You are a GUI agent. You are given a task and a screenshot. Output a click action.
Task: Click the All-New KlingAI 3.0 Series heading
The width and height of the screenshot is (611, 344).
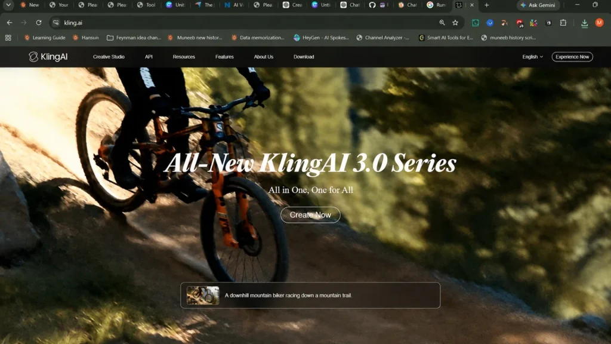(x=310, y=162)
